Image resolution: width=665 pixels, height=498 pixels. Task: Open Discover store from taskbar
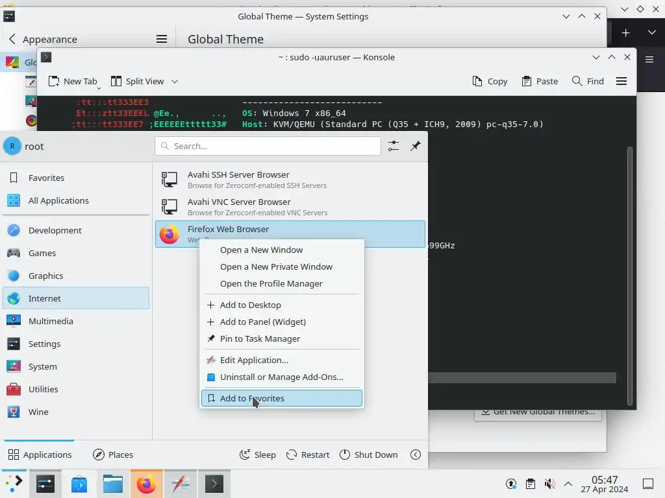tap(79, 484)
